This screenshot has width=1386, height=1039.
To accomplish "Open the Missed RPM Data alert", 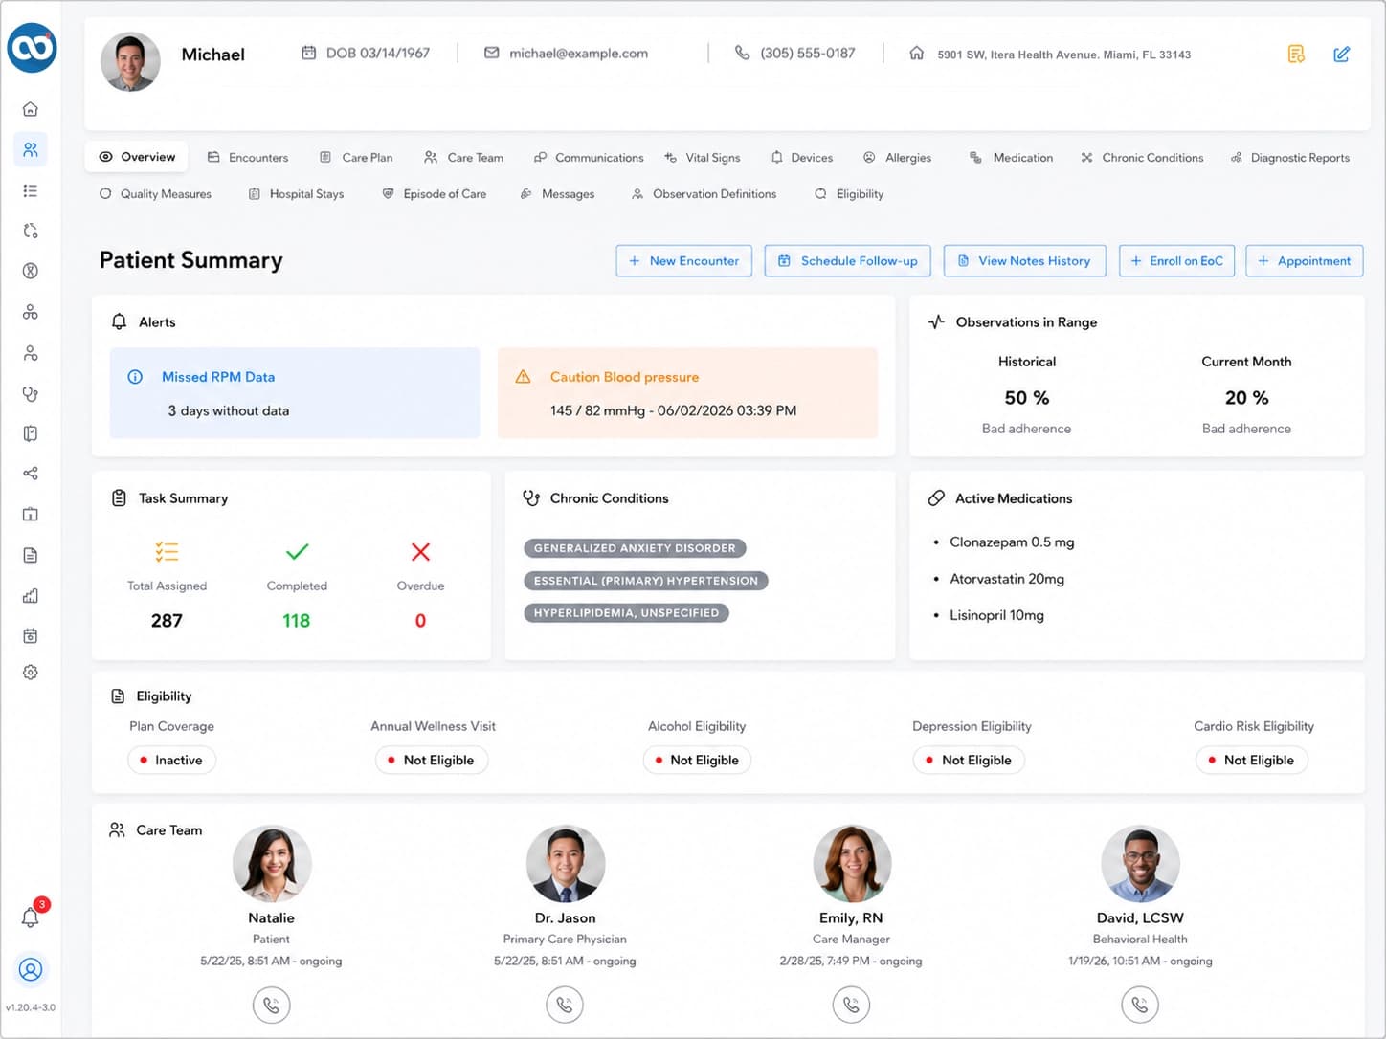I will [295, 393].
